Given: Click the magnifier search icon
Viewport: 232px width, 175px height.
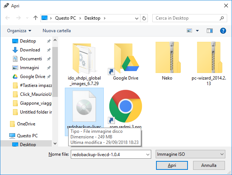Looking at the screenshot, I should (x=222, y=18).
